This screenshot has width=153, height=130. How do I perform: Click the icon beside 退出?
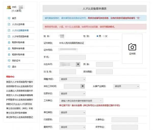click(x=9, y=67)
